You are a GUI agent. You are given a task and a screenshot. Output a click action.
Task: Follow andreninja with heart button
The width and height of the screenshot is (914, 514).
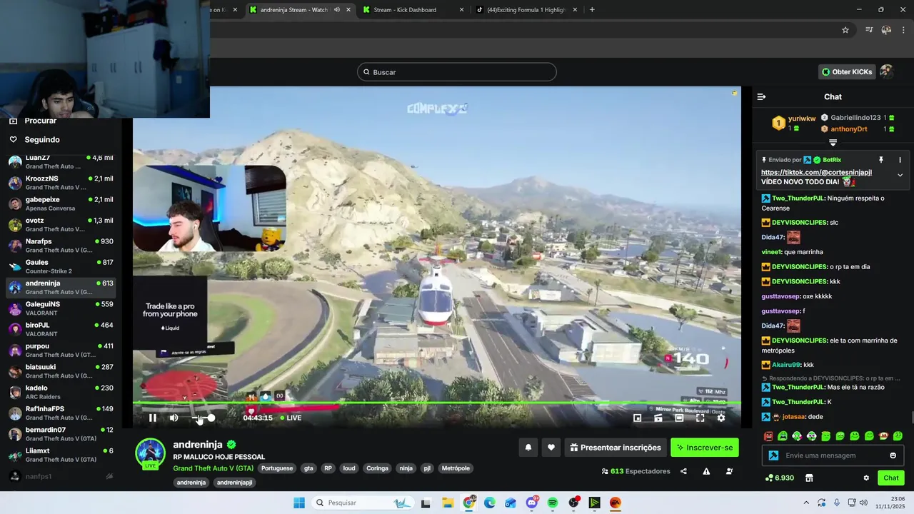551,448
